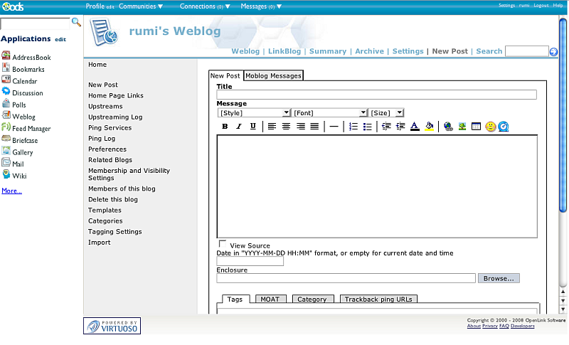Viewport: 569px width, 345px height.
Task: Insert a horizontal rule line
Action: click(x=334, y=127)
